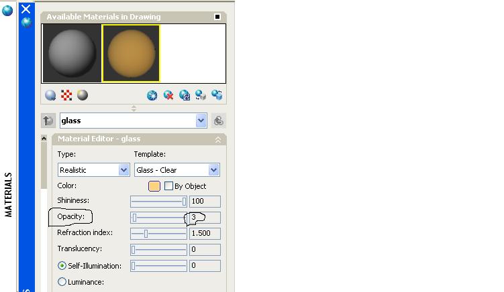This screenshot has height=292, width=504.
Task: Click the scrollbar thumb beside Material Editor
Action: click(44, 165)
